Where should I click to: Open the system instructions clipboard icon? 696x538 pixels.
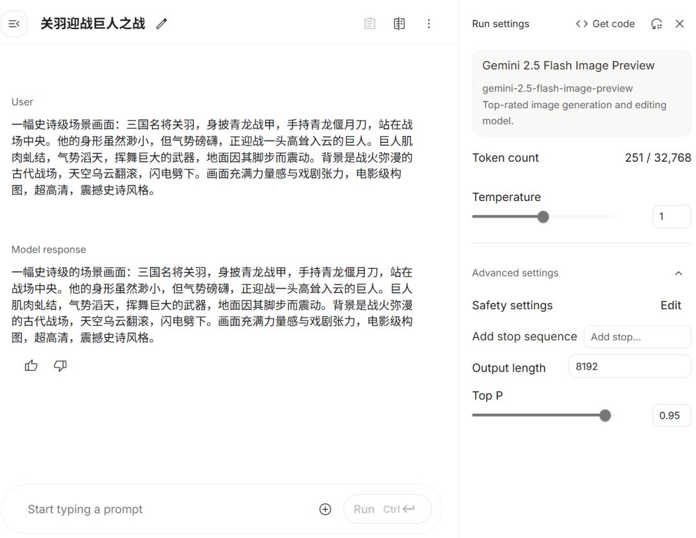coord(371,23)
